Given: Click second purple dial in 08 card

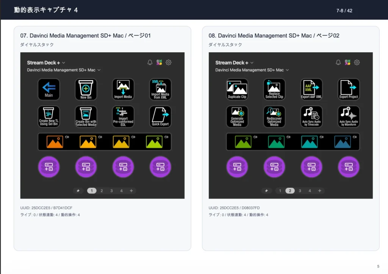Looking at the screenshot, I should (274, 167).
